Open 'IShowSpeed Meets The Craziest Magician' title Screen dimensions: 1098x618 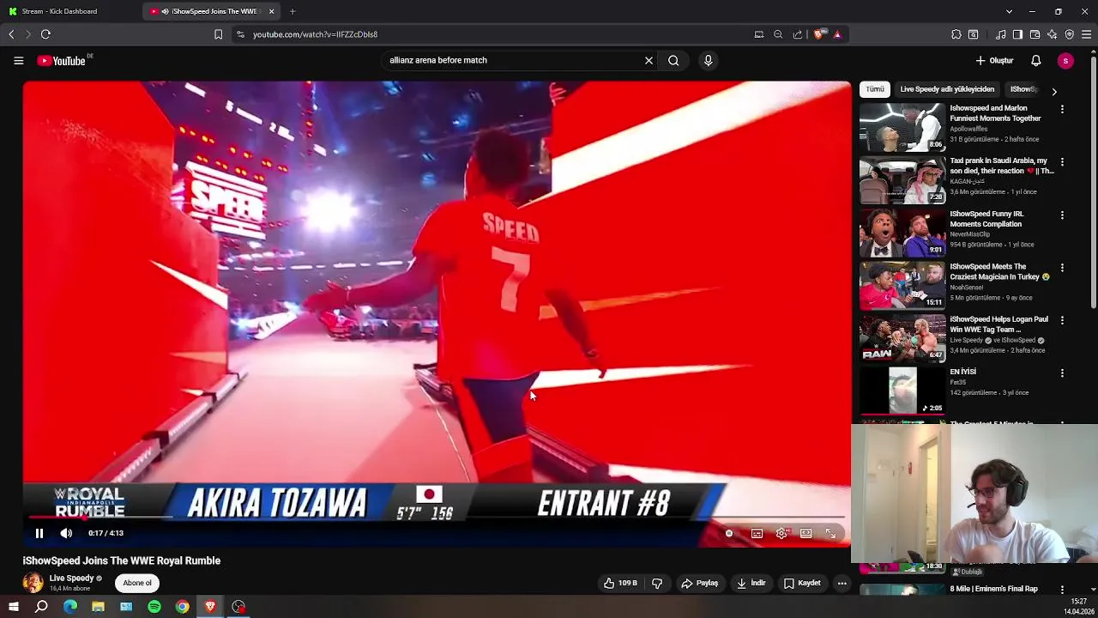999,271
